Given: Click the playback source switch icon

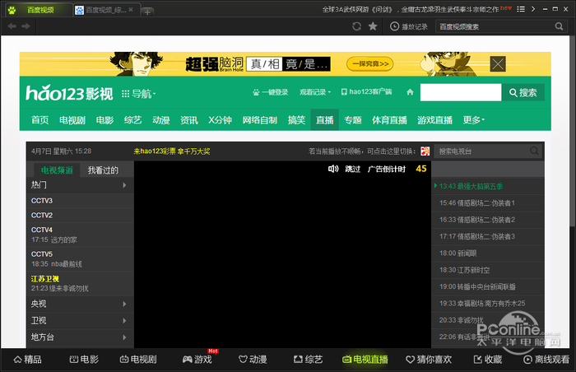Looking at the screenshot, I should coord(425,151).
